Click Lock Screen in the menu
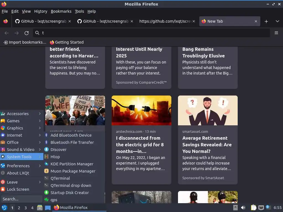The width and height of the screenshot is (283, 212). click(21, 189)
